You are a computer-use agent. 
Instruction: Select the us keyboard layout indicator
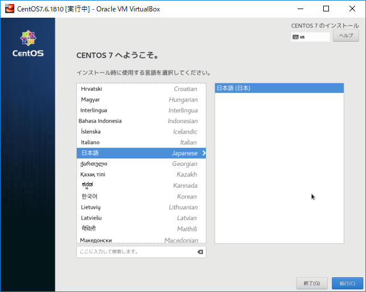tap(311, 37)
